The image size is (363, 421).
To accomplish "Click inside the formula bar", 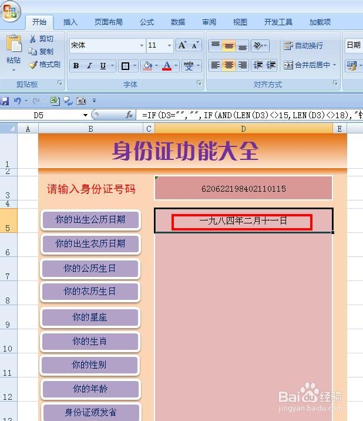I will [250, 115].
